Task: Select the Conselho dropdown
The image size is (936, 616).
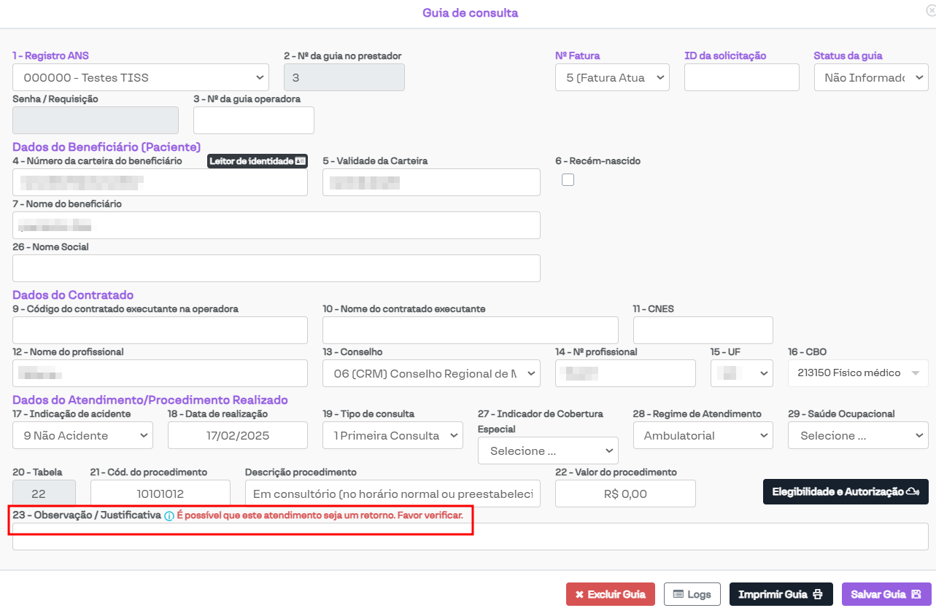Action: pos(431,373)
